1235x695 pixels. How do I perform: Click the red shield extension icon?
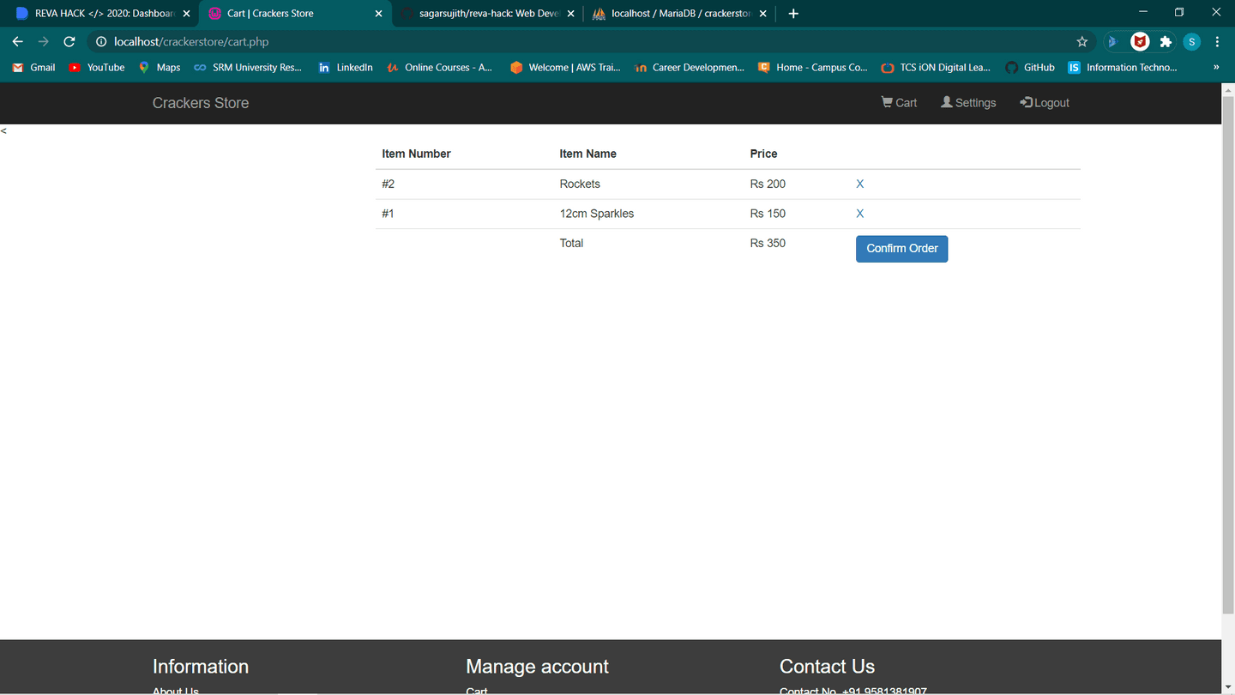pos(1140,41)
